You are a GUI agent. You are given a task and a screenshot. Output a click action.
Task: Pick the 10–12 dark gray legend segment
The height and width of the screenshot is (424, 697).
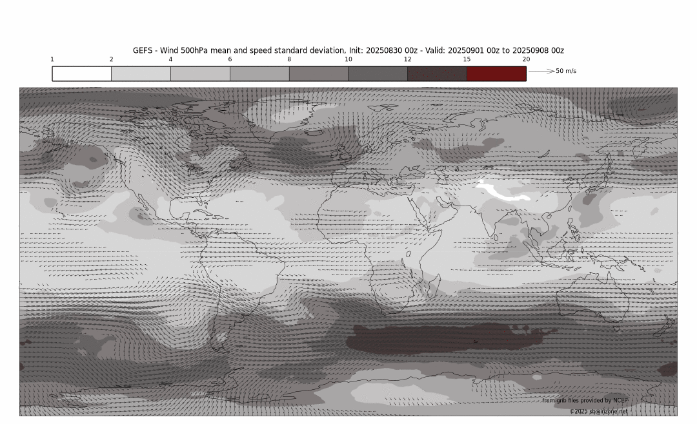(378, 73)
